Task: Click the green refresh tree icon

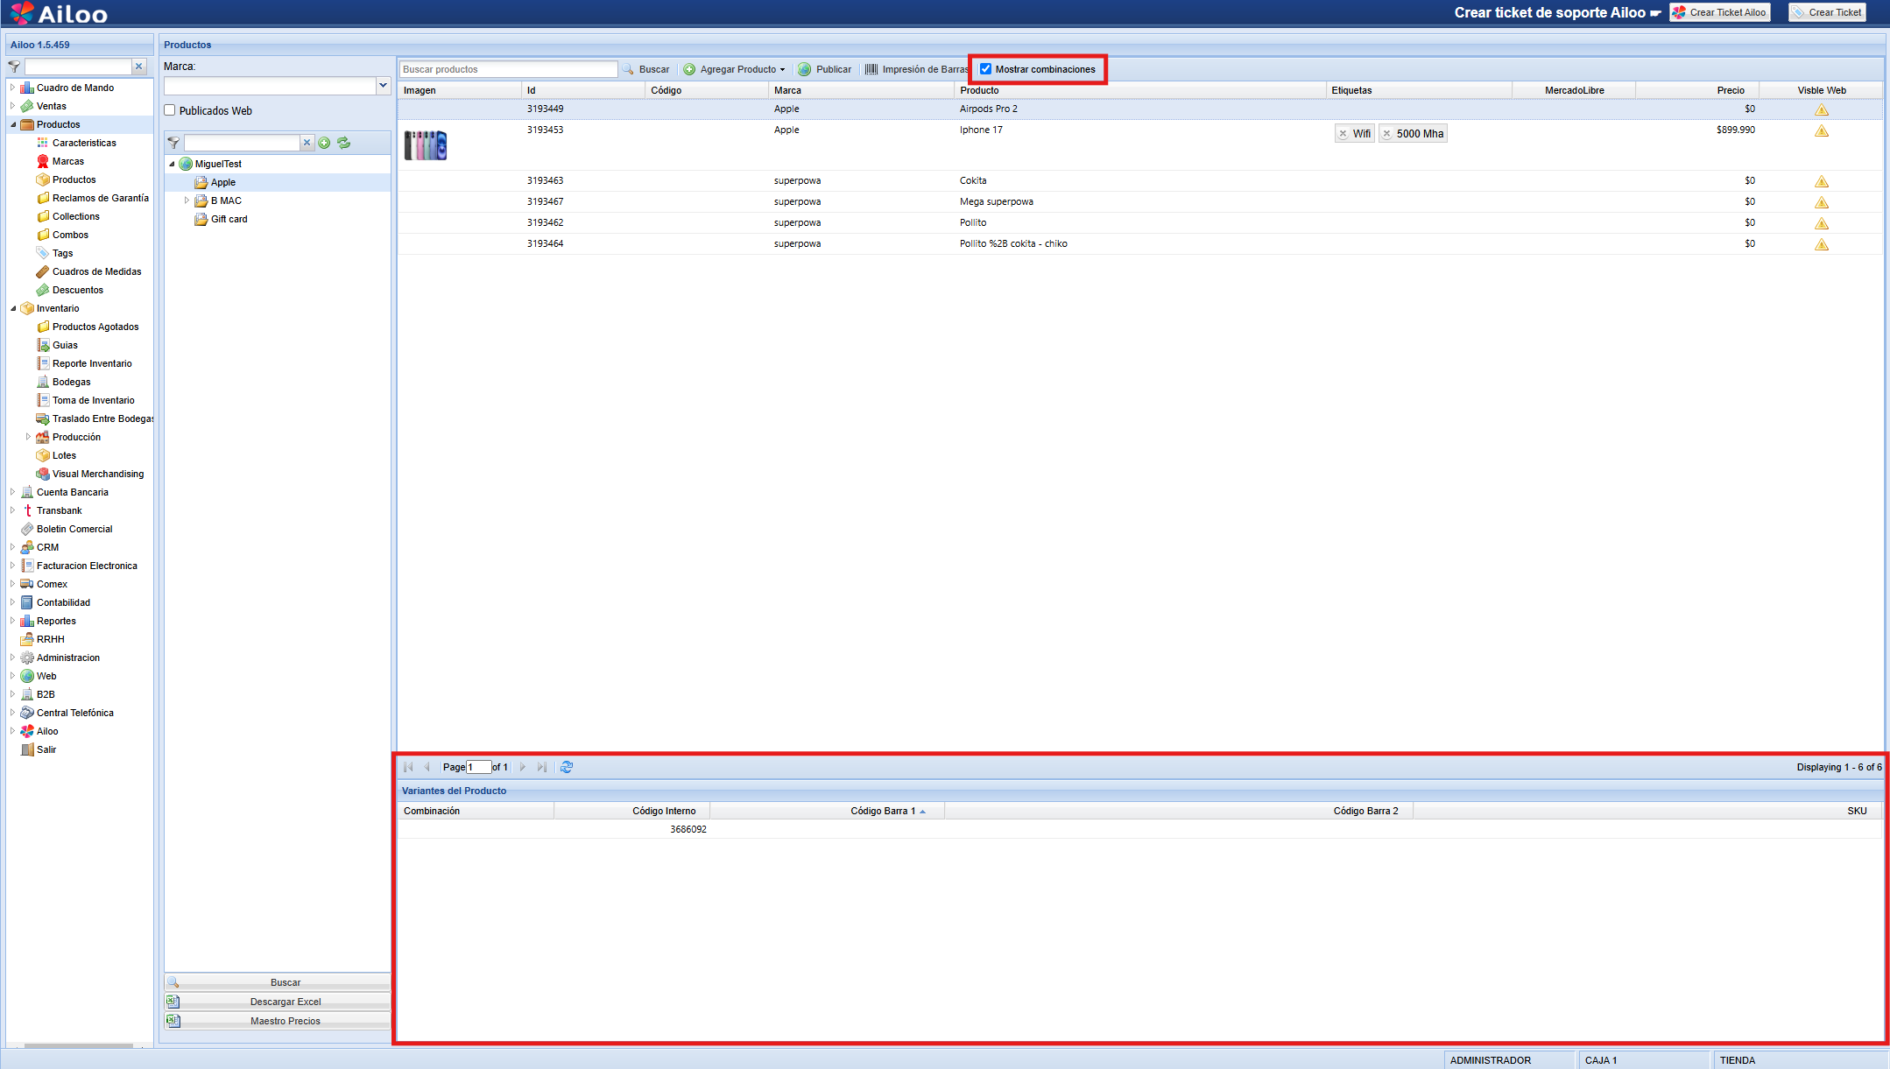Action: click(343, 143)
